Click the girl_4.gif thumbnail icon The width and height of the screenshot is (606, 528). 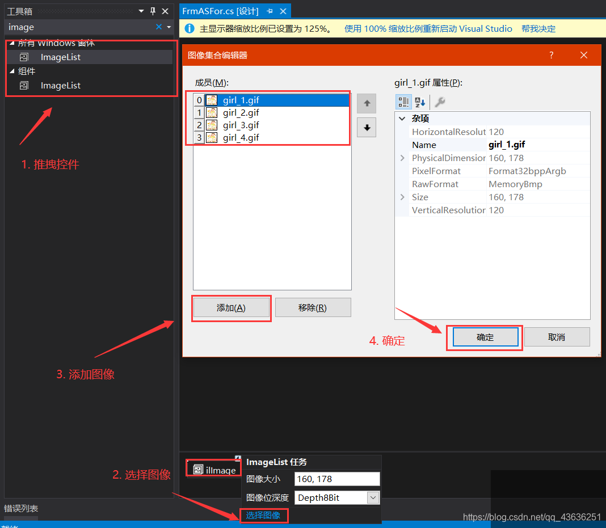point(212,137)
